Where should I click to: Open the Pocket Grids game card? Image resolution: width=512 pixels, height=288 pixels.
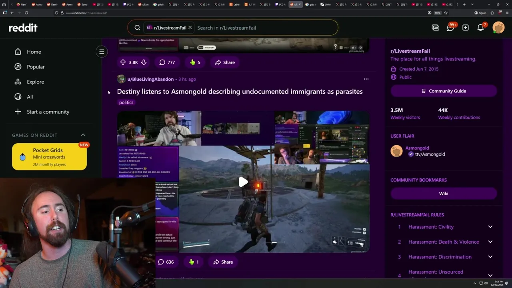[49, 157]
